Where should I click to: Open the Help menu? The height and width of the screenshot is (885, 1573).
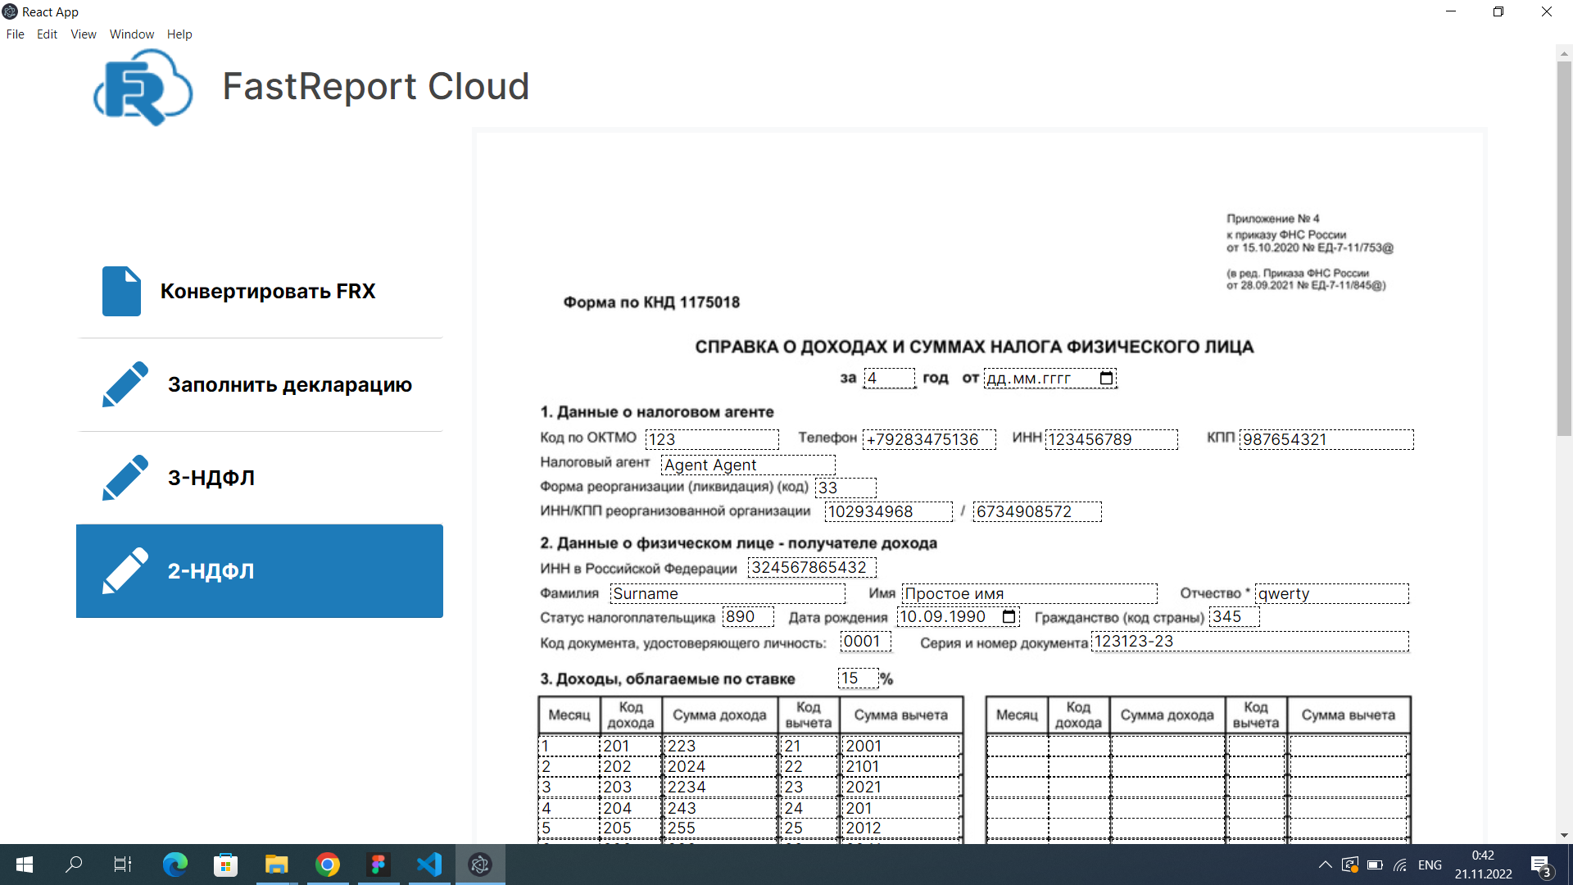pos(179,34)
